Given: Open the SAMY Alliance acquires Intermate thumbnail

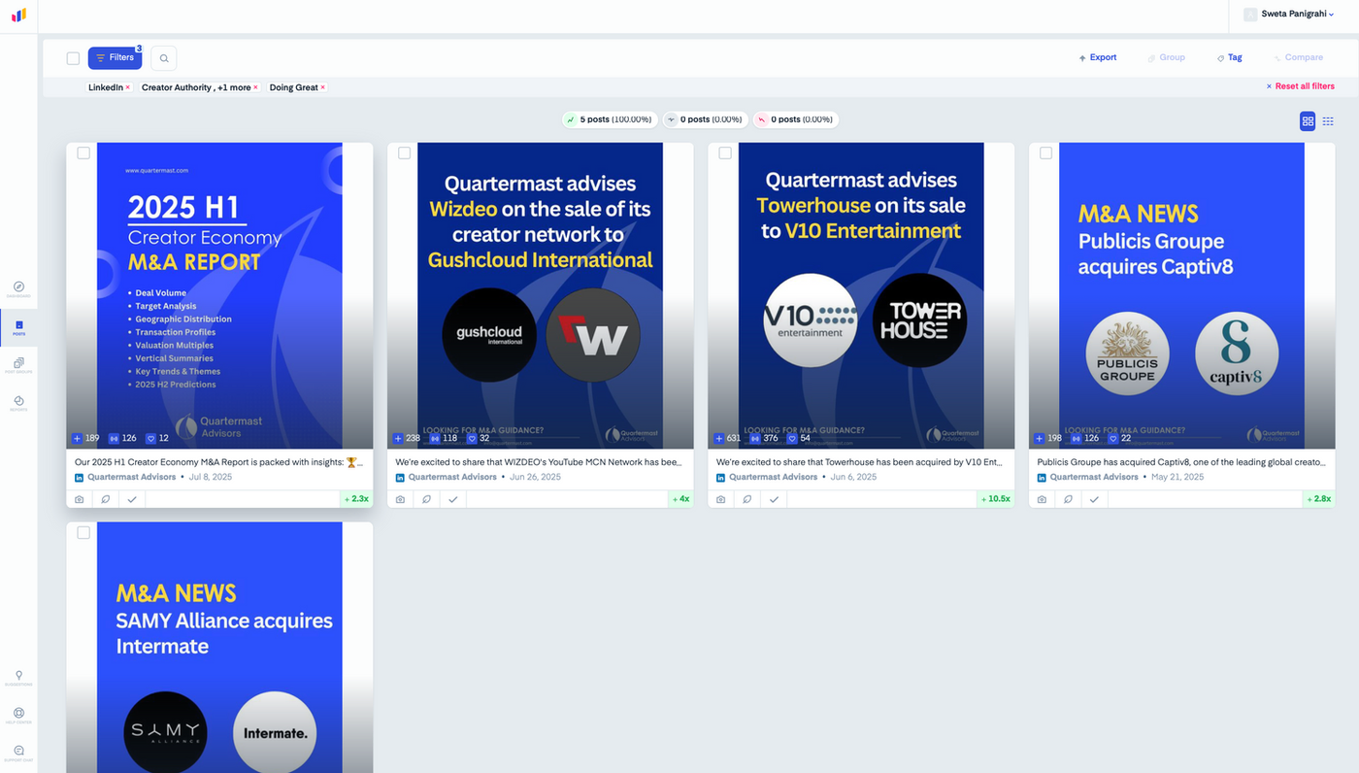Looking at the screenshot, I should 219,648.
